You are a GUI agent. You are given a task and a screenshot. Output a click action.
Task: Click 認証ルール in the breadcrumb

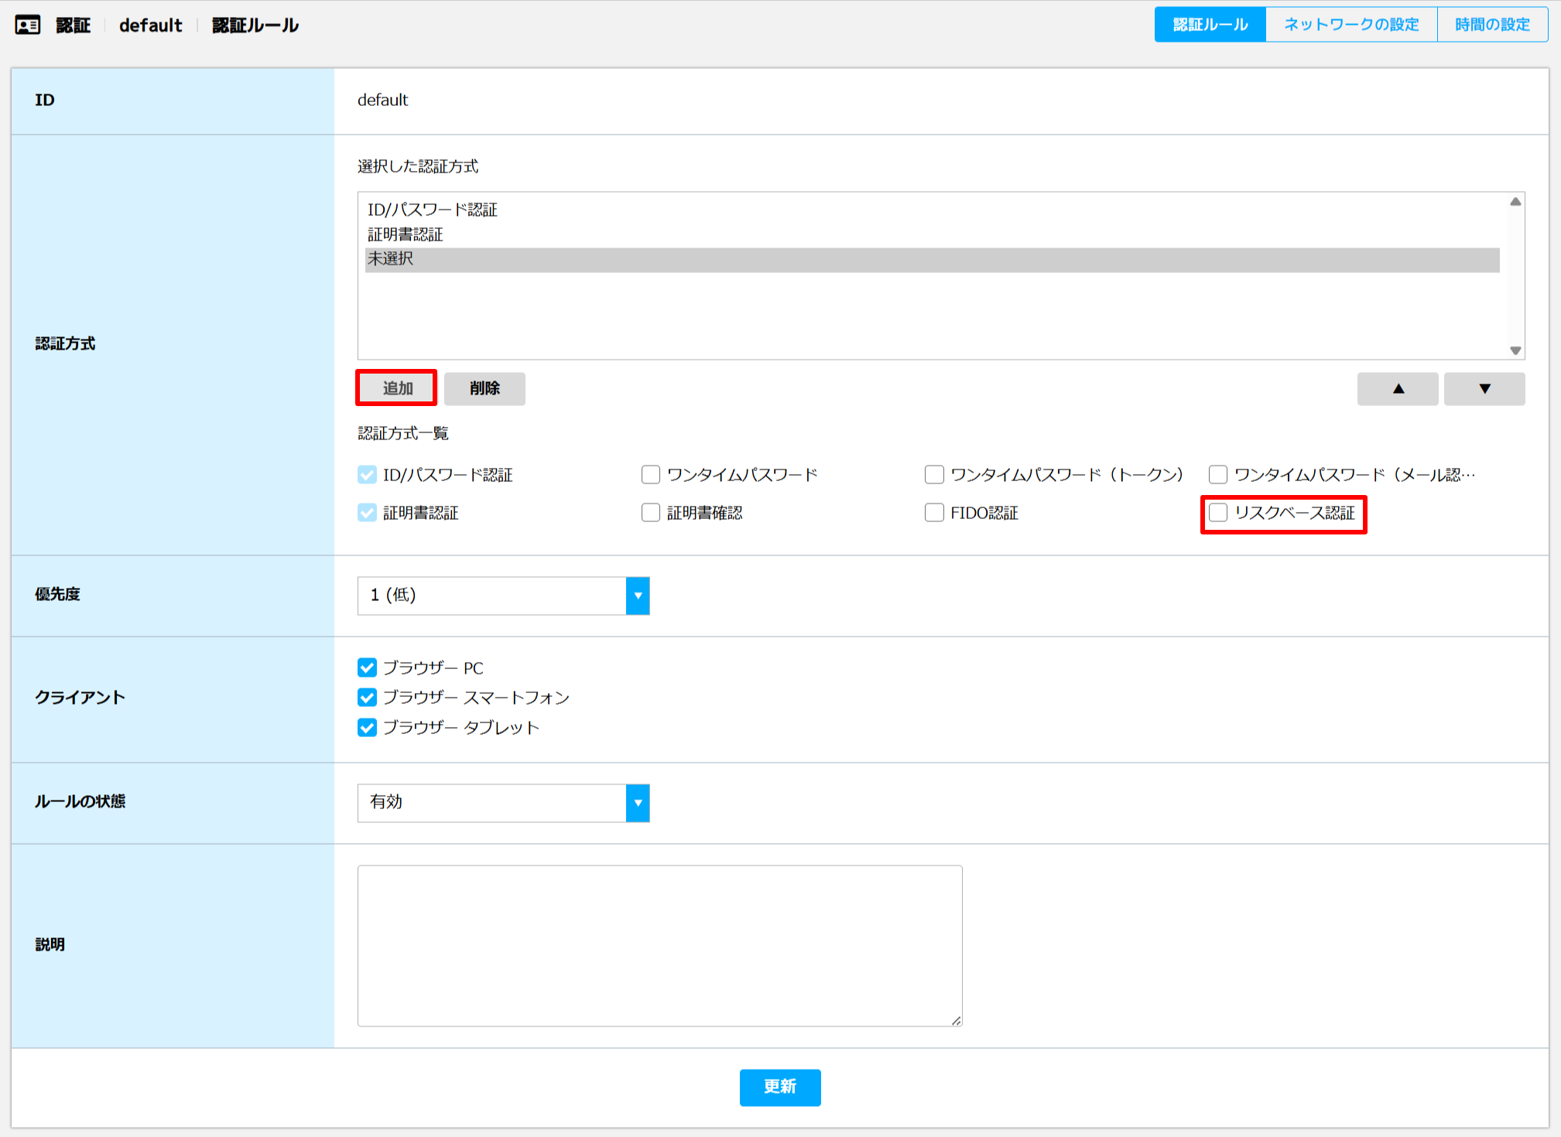coord(255,26)
